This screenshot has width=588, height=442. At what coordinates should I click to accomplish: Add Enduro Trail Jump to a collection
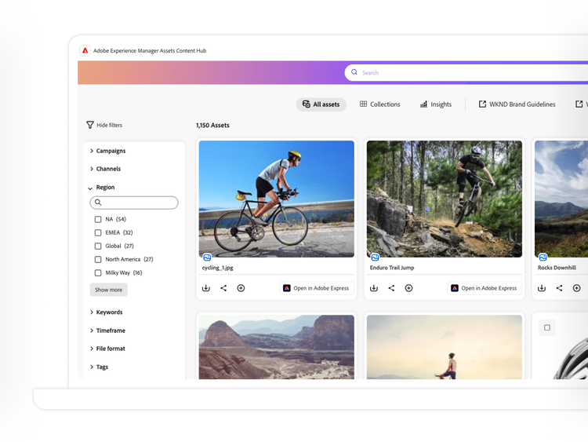coord(409,288)
